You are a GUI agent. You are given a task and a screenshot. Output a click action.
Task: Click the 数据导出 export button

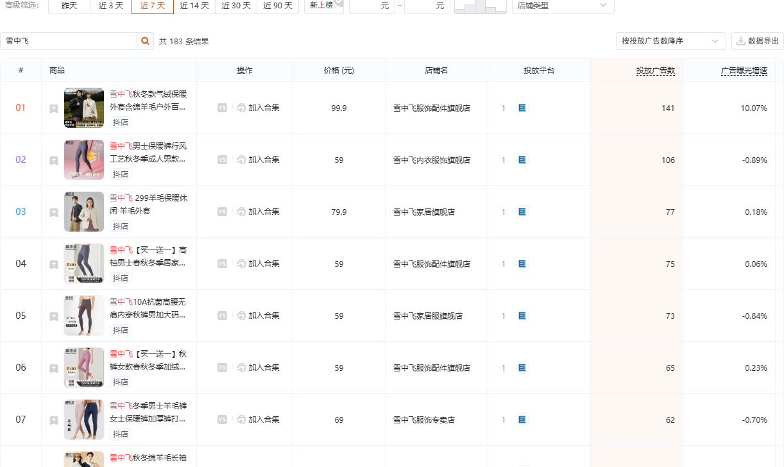tap(758, 41)
